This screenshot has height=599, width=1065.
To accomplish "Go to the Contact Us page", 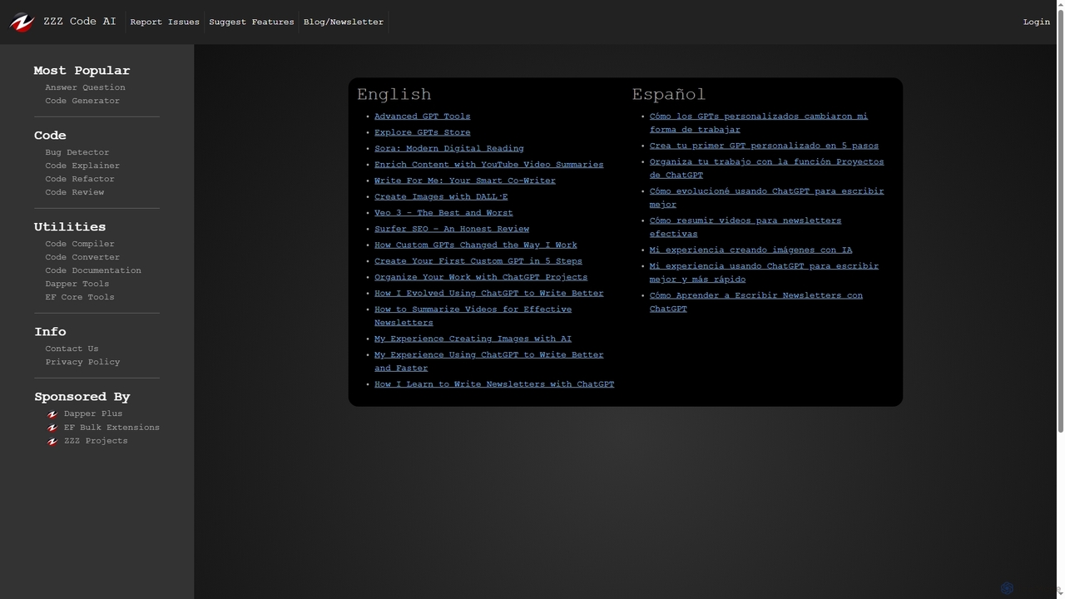I will [72, 349].
